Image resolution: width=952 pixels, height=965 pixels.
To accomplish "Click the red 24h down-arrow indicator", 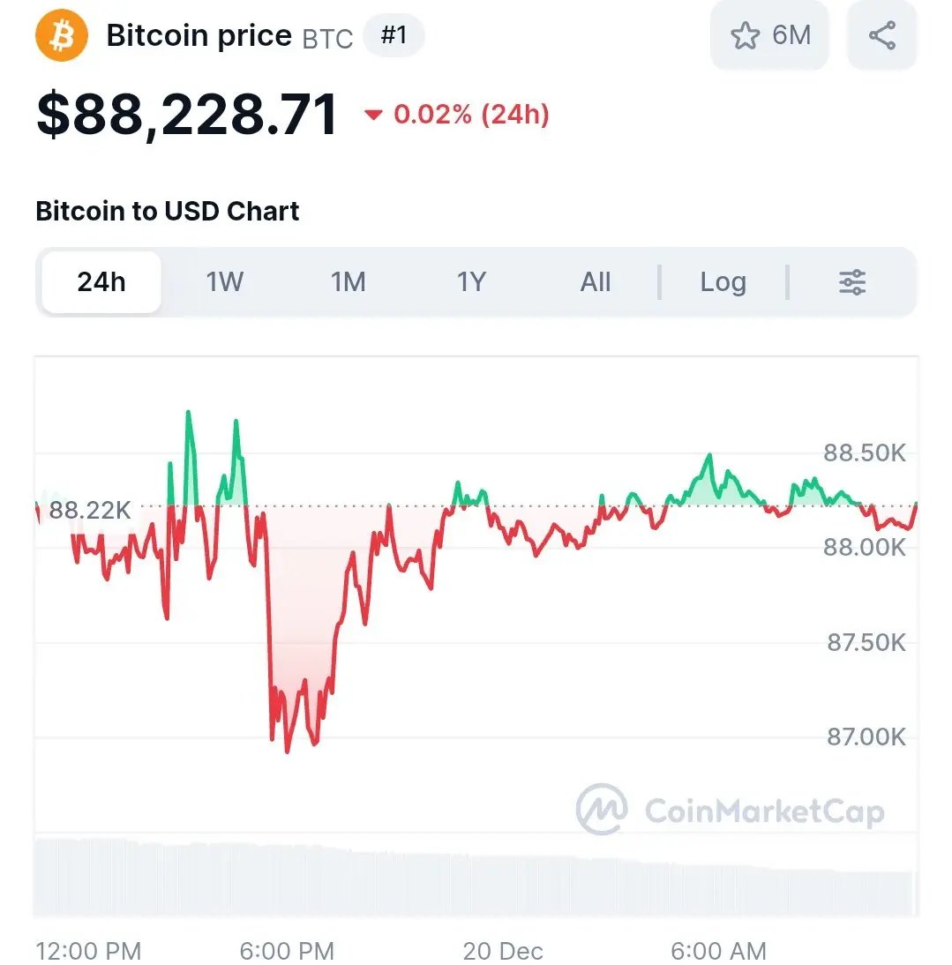I will click(x=373, y=115).
